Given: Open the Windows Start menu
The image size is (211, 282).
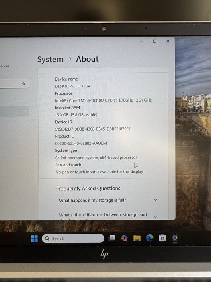Looking at the screenshot, I should coord(34,238).
